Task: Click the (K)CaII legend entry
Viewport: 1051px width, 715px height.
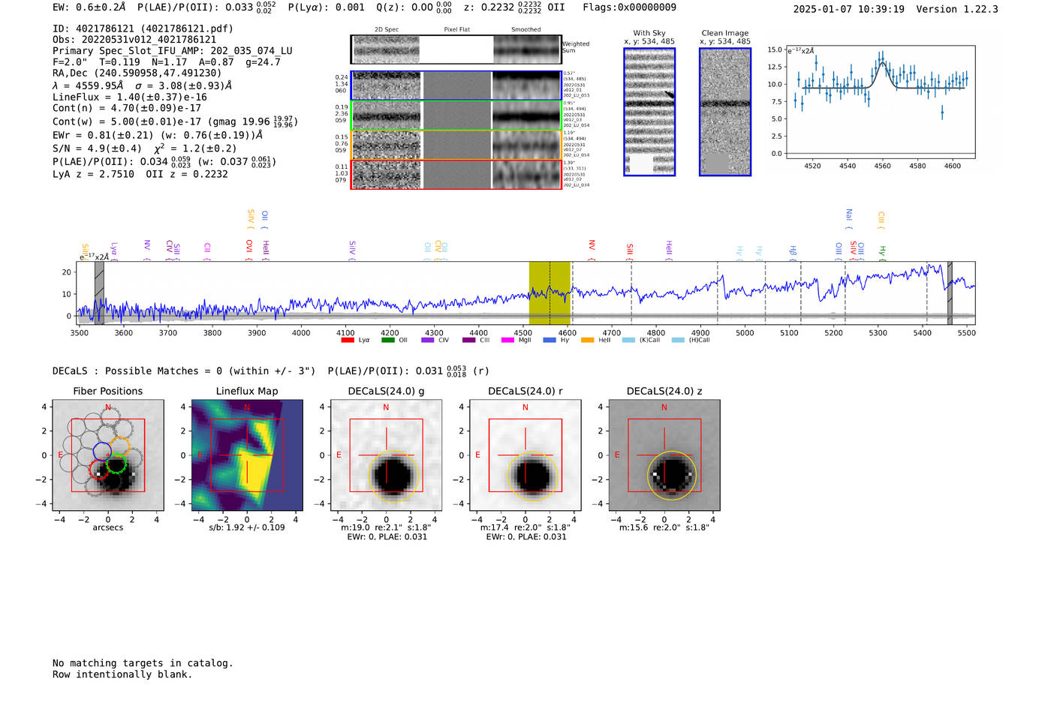Action: click(x=641, y=341)
